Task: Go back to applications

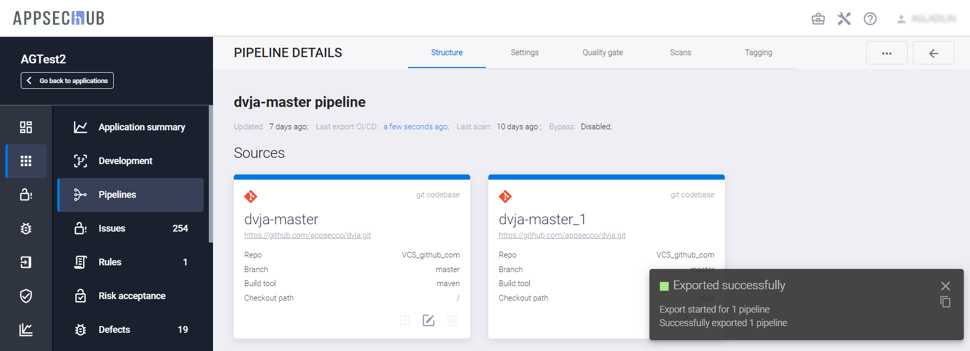Action: tap(67, 80)
